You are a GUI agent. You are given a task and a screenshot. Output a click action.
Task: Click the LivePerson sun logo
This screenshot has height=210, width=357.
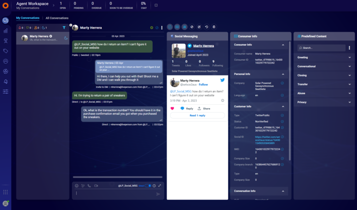click(x=5, y=5)
